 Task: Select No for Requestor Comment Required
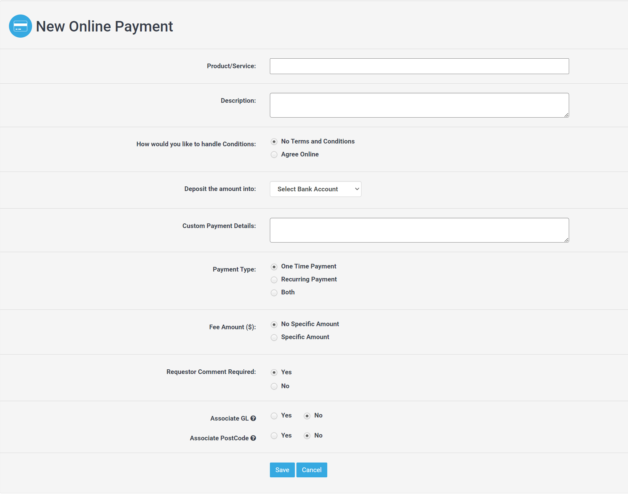click(x=274, y=386)
